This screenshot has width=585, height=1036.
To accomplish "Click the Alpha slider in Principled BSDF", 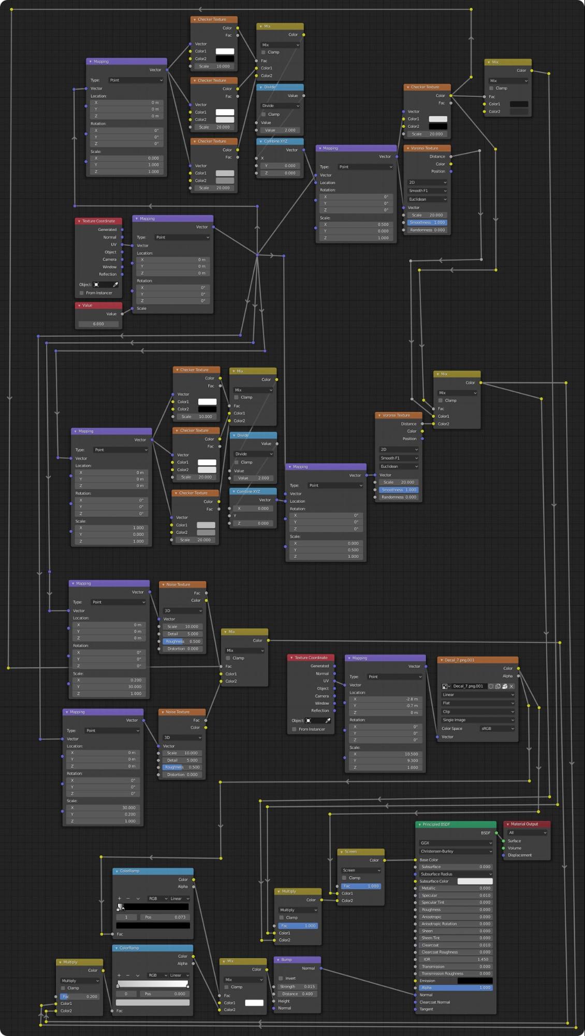I will coord(456,988).
